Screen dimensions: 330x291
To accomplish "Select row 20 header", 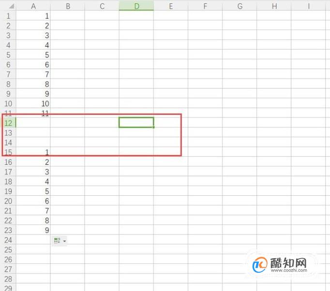I will 8,201.
